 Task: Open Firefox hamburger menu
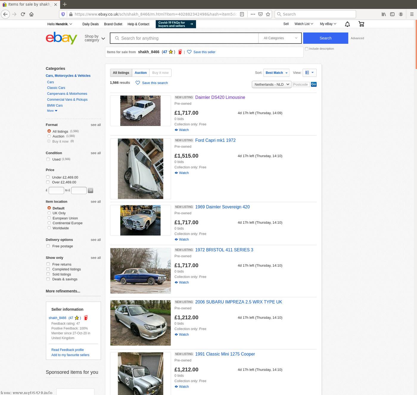point(412,14)
